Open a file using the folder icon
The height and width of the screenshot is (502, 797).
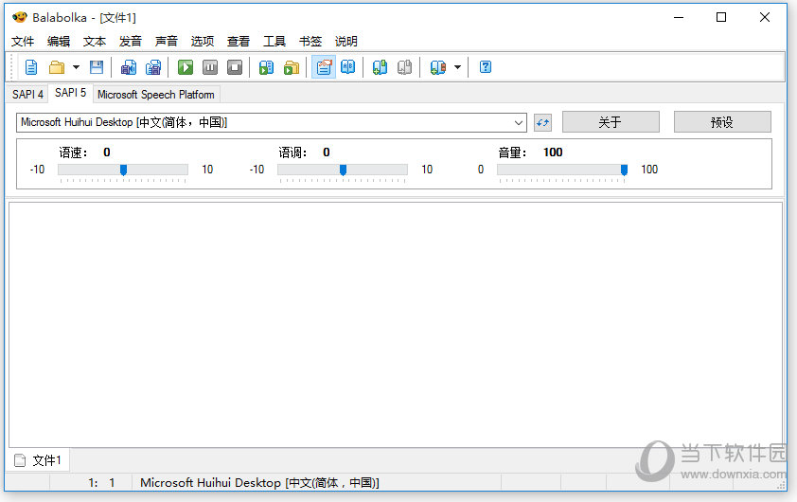coord(57,67)
